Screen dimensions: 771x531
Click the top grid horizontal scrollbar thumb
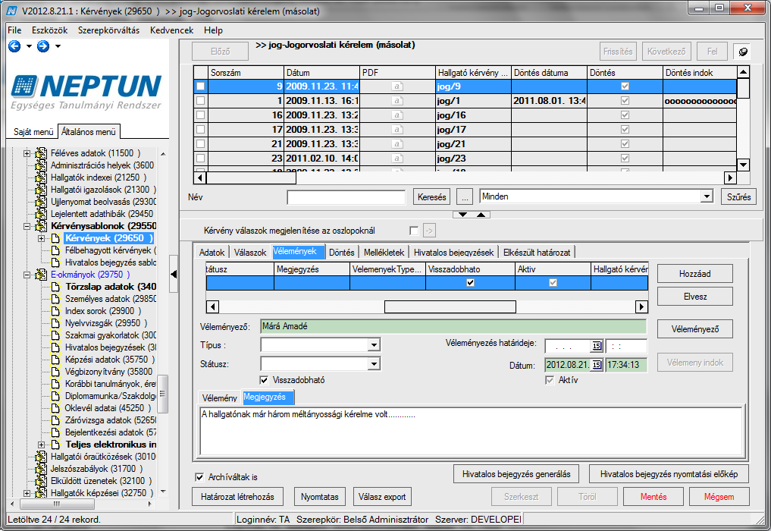point(251,178)
